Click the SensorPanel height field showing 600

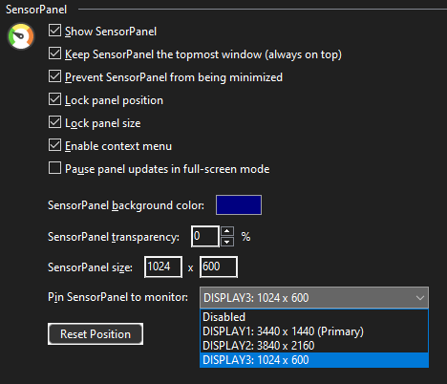click(x=219, y=267)
